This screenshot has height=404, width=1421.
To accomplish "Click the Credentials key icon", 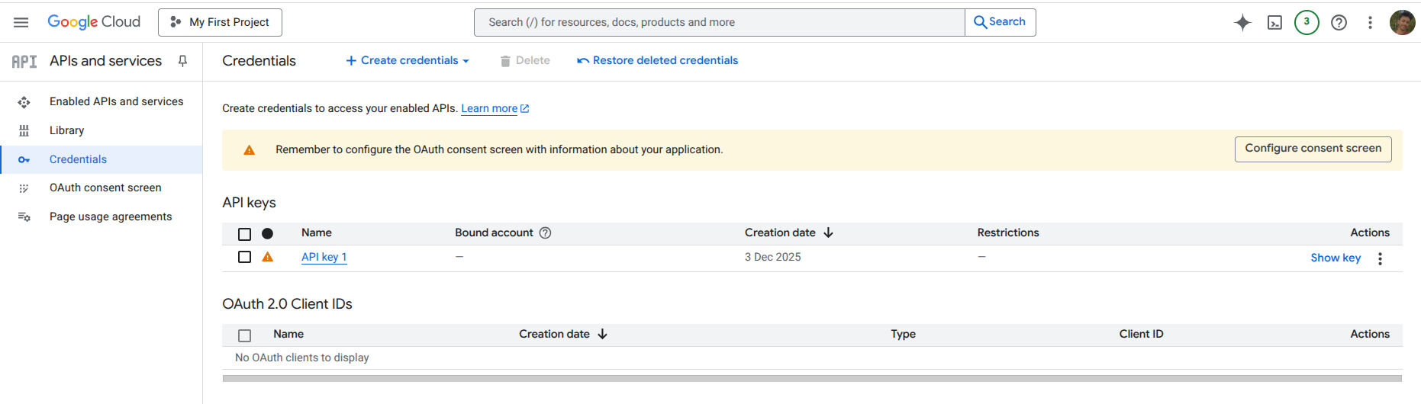I will (x=24, y=159).
